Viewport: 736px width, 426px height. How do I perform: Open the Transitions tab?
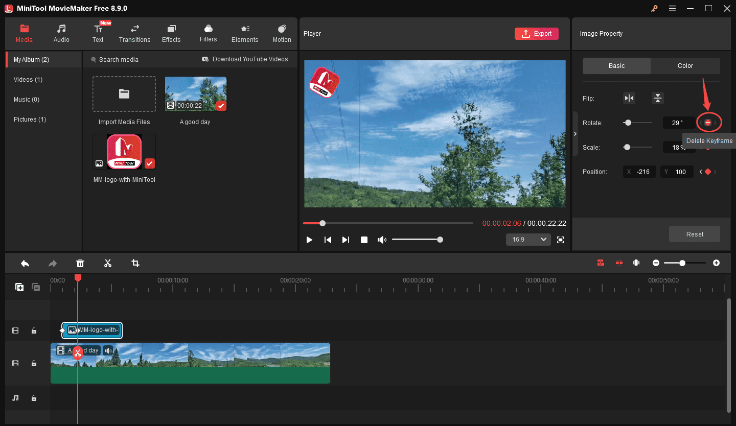point(134,33)
